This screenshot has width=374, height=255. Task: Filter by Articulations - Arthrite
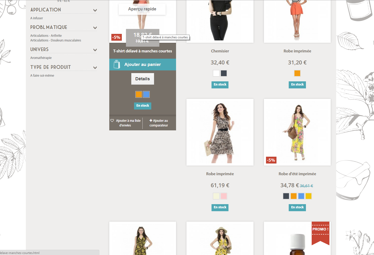[x=46, y=35]
